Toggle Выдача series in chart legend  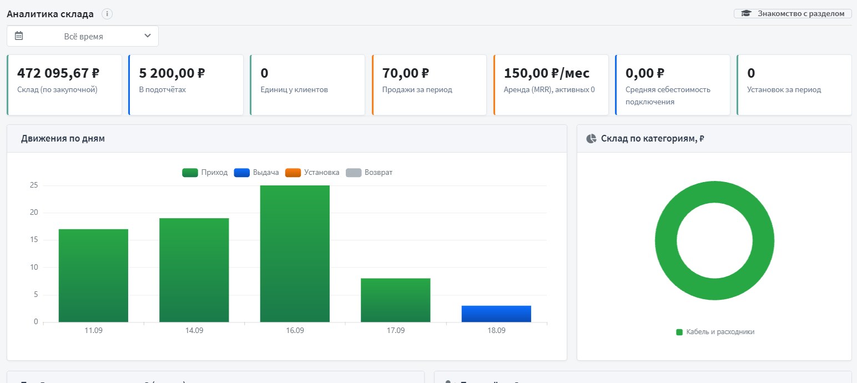point(256,173)
